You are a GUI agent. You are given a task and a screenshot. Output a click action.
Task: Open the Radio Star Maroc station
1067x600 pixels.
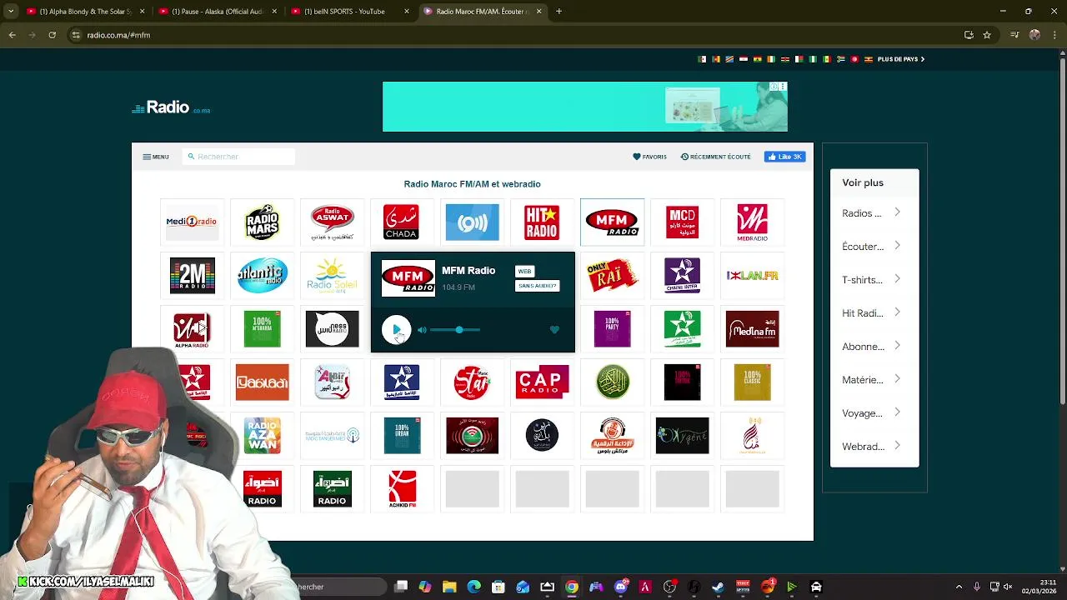coord(472,382)
